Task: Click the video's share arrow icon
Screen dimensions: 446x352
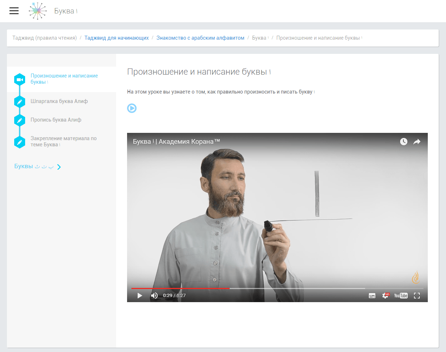Action: [x=417, y=142]
